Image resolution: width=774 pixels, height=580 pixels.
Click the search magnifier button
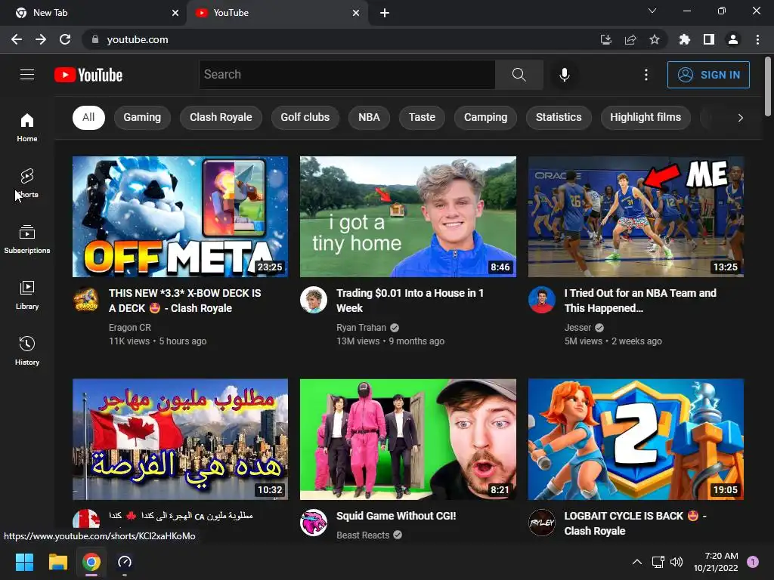point(519,75)
